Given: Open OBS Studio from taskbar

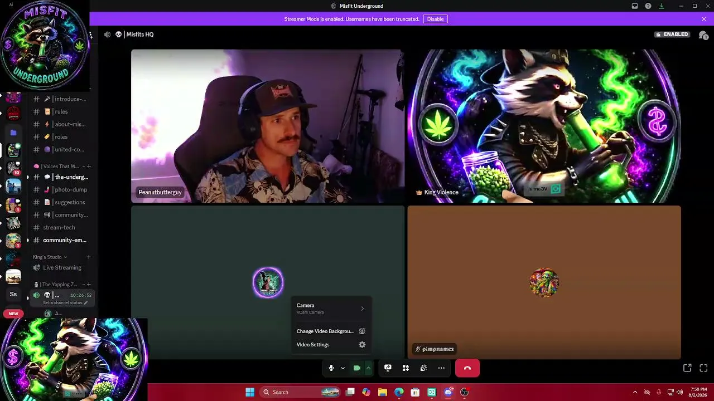Looking at the screenshot, I should [x=464, y=392].
